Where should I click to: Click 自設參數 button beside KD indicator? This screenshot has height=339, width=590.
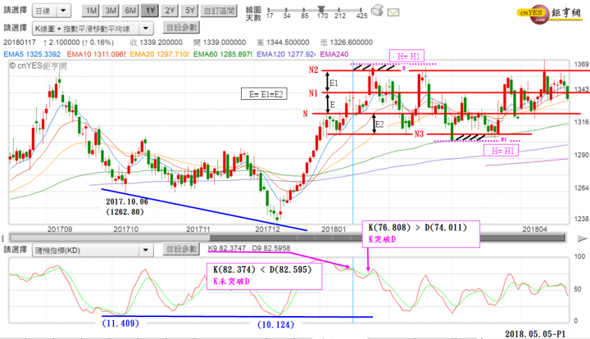click(x=181, y=250)
